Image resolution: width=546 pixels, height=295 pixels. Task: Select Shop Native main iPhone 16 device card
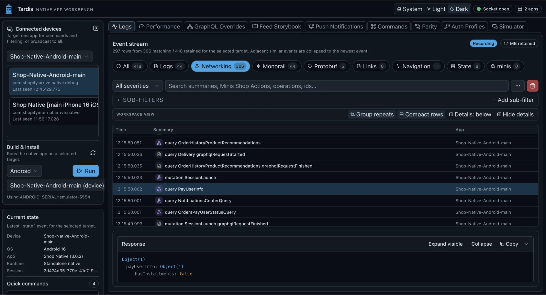54,111
